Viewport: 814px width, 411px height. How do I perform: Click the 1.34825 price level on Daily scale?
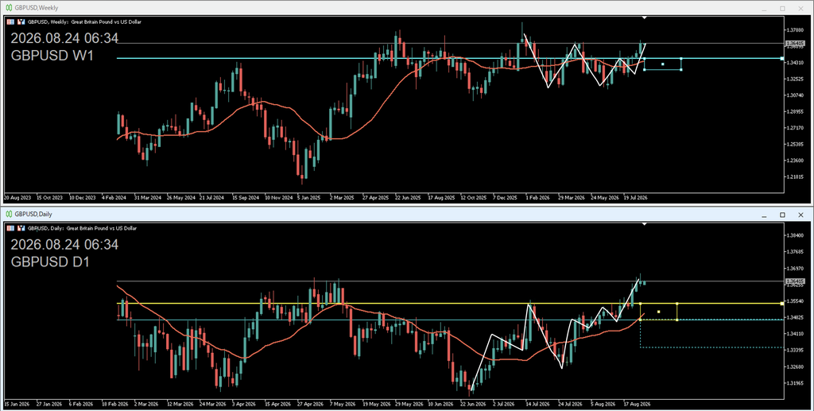pyautogui.click(x=797, y=318)
